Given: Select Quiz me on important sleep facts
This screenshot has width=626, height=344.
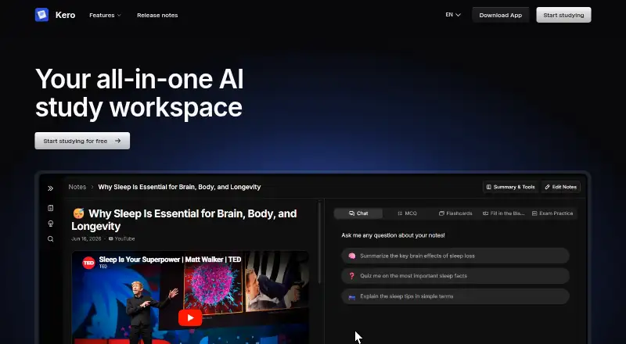Looking at the screenshot, I should pos(455,276).
